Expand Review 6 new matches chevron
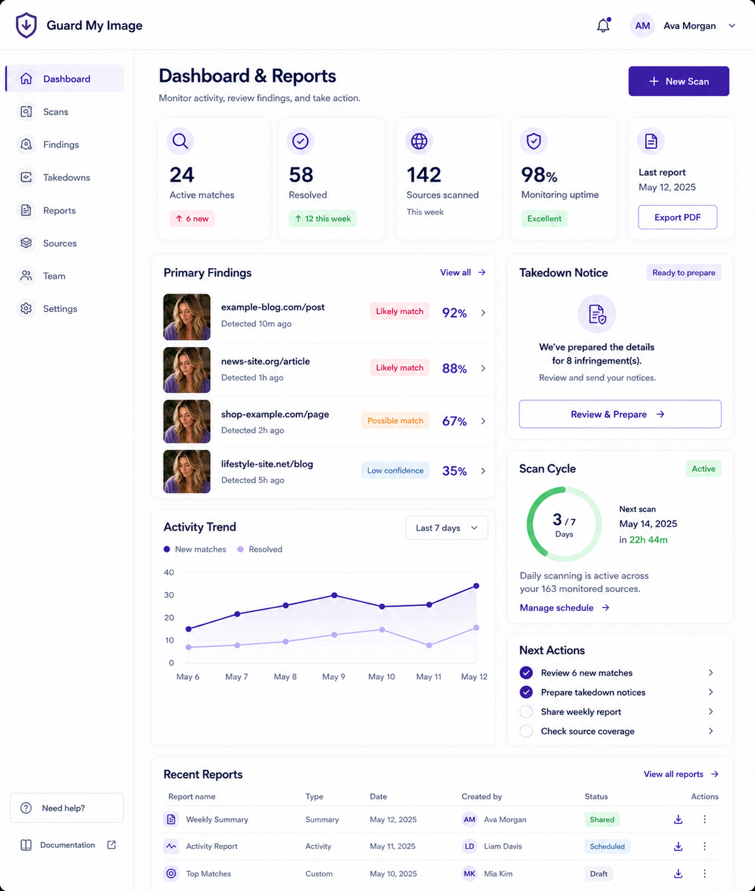Image resolution: width=755 pixels, height=891 pixels. coord(711,673)
